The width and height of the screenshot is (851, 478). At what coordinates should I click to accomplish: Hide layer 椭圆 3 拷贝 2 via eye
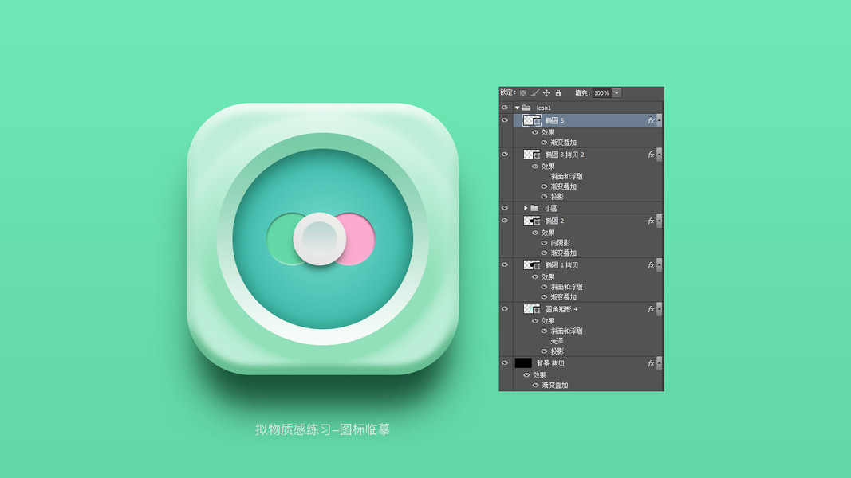[x=505, y=155]
